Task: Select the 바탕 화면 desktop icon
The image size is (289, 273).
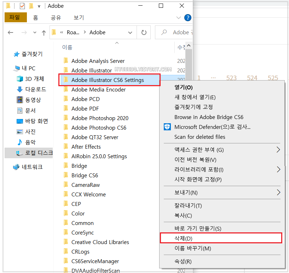Action: 19,121
